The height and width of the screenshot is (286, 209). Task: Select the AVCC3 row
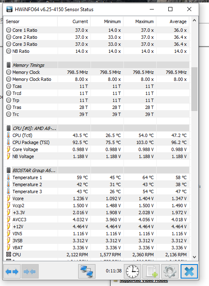click(x=96, y=220)
